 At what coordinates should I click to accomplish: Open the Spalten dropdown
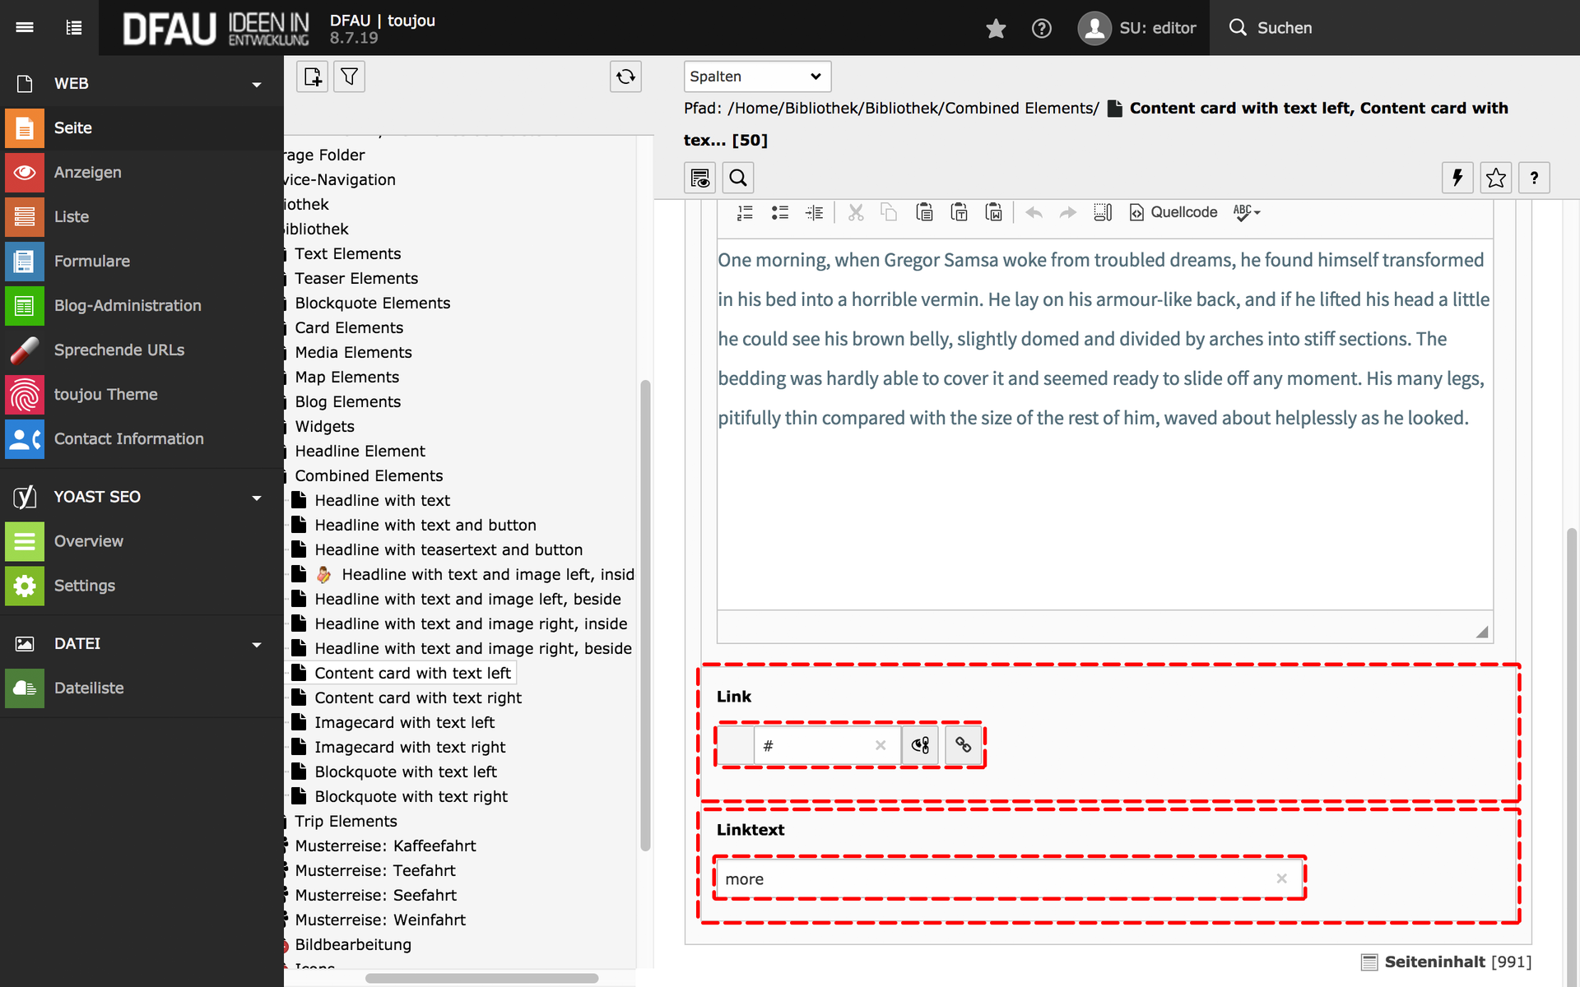click(x=756, y=76)
